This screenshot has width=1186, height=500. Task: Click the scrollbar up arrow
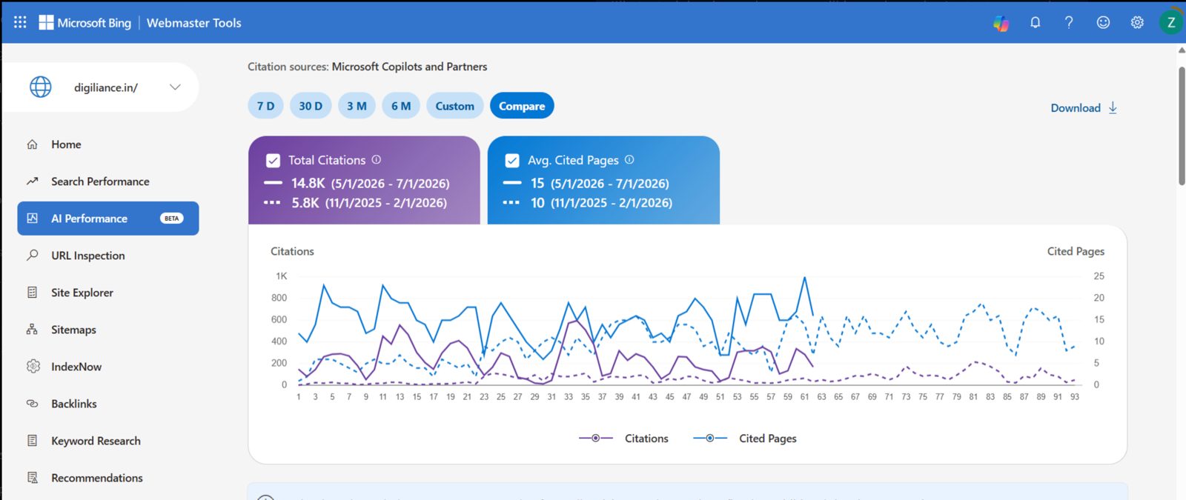(1182, 50)
